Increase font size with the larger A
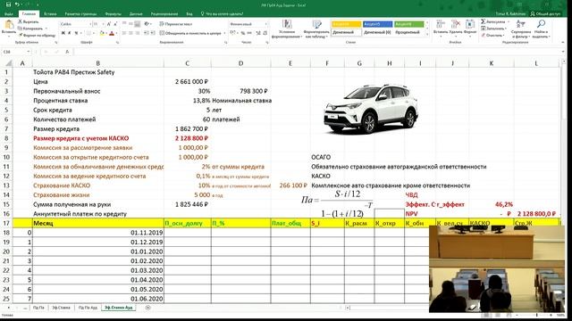Viewport: 572px width, 321px height. (x=109, y=24)
